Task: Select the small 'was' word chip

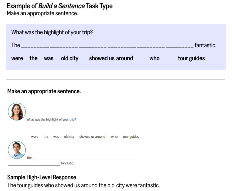Action: pyautogui.click(x=56, y=137)
